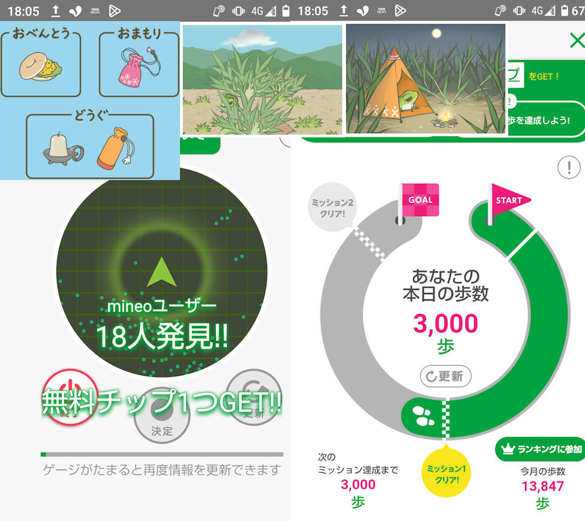
Task: Tap the footprints marker on track
Action: pos(424,416)
